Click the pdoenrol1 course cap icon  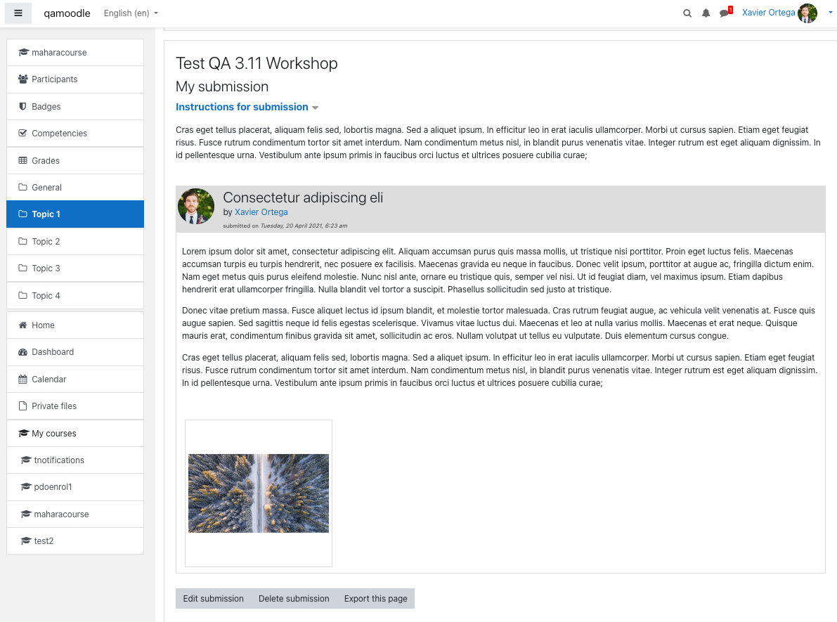[x=25, y=486]
